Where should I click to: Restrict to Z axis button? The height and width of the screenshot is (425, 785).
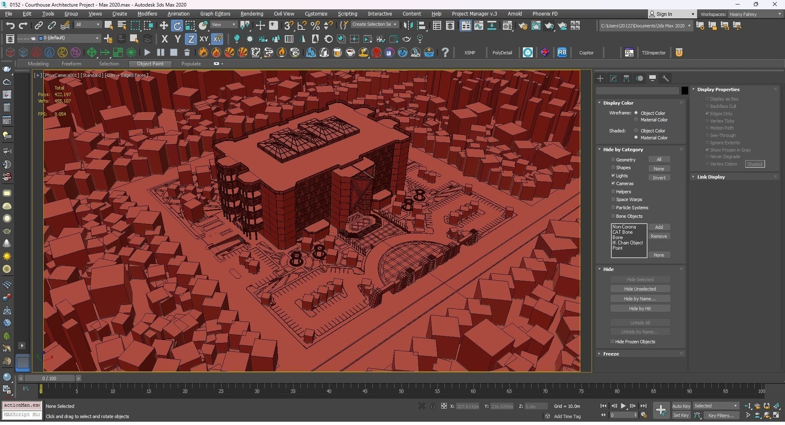(191, 39)
